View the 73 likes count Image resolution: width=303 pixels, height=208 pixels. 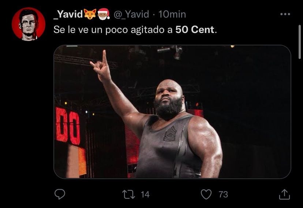tap(223, 194)
